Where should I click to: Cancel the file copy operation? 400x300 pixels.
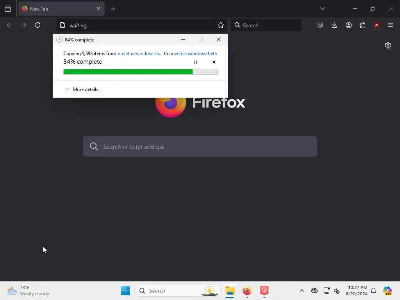214,62
